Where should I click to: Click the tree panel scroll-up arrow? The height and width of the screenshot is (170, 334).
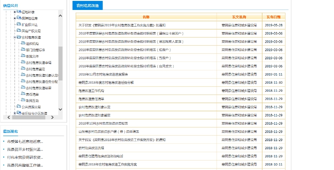pos(60,16)
